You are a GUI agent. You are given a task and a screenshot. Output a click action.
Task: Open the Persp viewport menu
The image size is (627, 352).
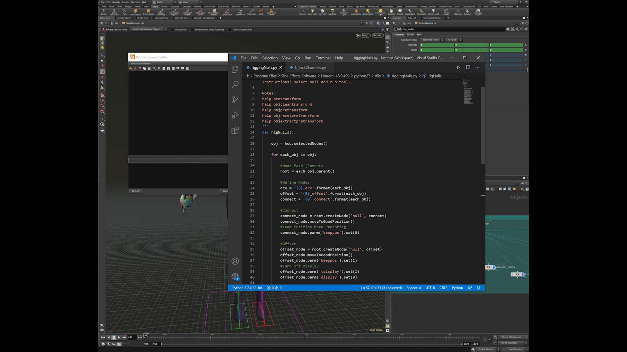click(x=365, y=35)
